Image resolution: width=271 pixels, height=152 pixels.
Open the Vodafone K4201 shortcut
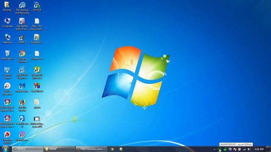(7, 138)
